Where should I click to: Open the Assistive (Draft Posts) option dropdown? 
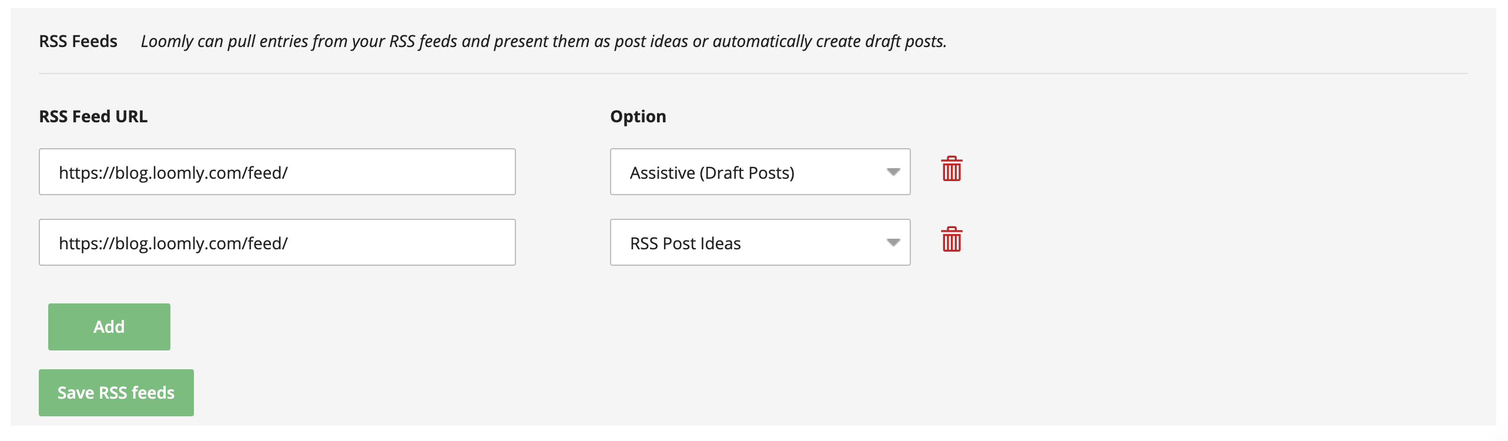(759, 171)
